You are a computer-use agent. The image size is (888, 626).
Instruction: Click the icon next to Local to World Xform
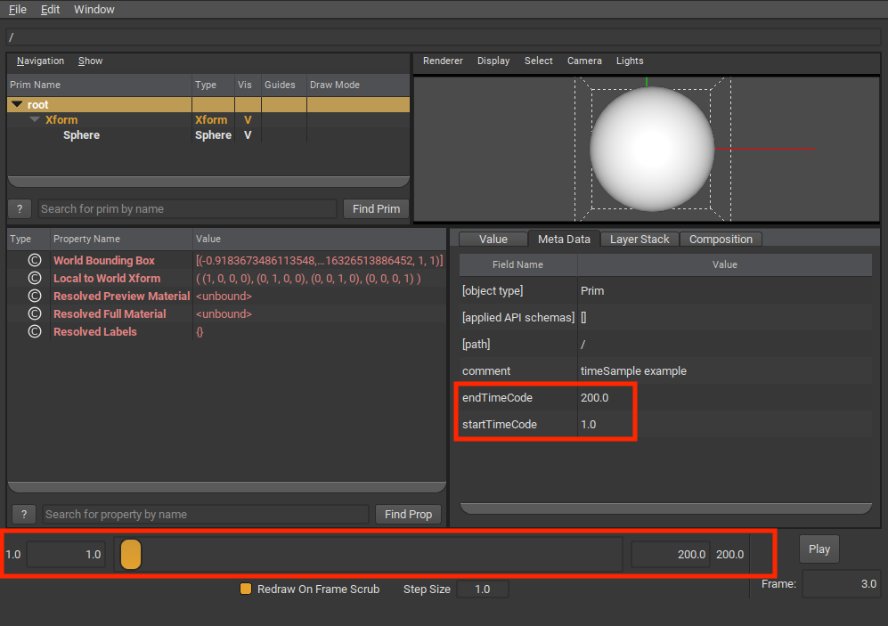pyautogui.click(x=35, y=279)
